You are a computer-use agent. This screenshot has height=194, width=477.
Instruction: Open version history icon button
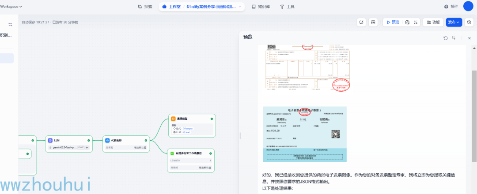(469, 22)
